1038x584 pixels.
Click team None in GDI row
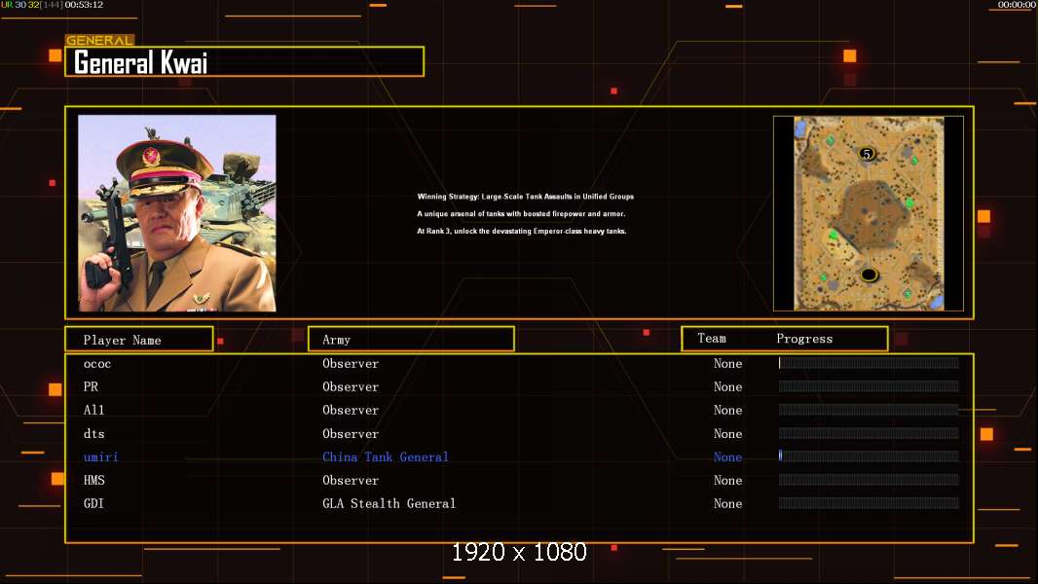[727, 503]
